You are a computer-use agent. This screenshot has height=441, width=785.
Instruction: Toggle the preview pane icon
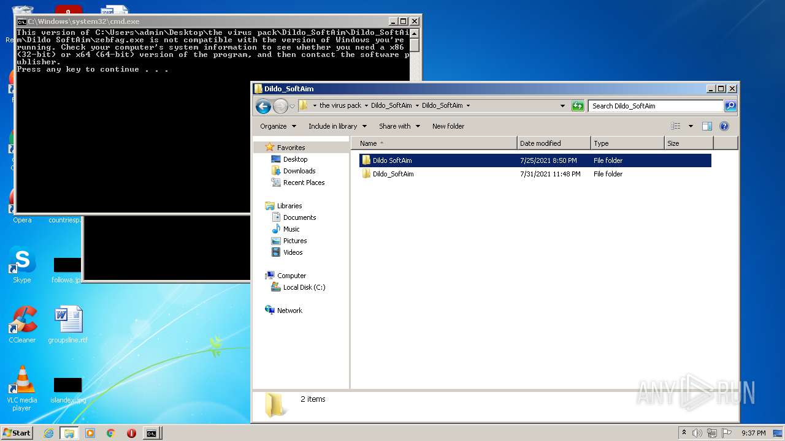coord(707,126)
